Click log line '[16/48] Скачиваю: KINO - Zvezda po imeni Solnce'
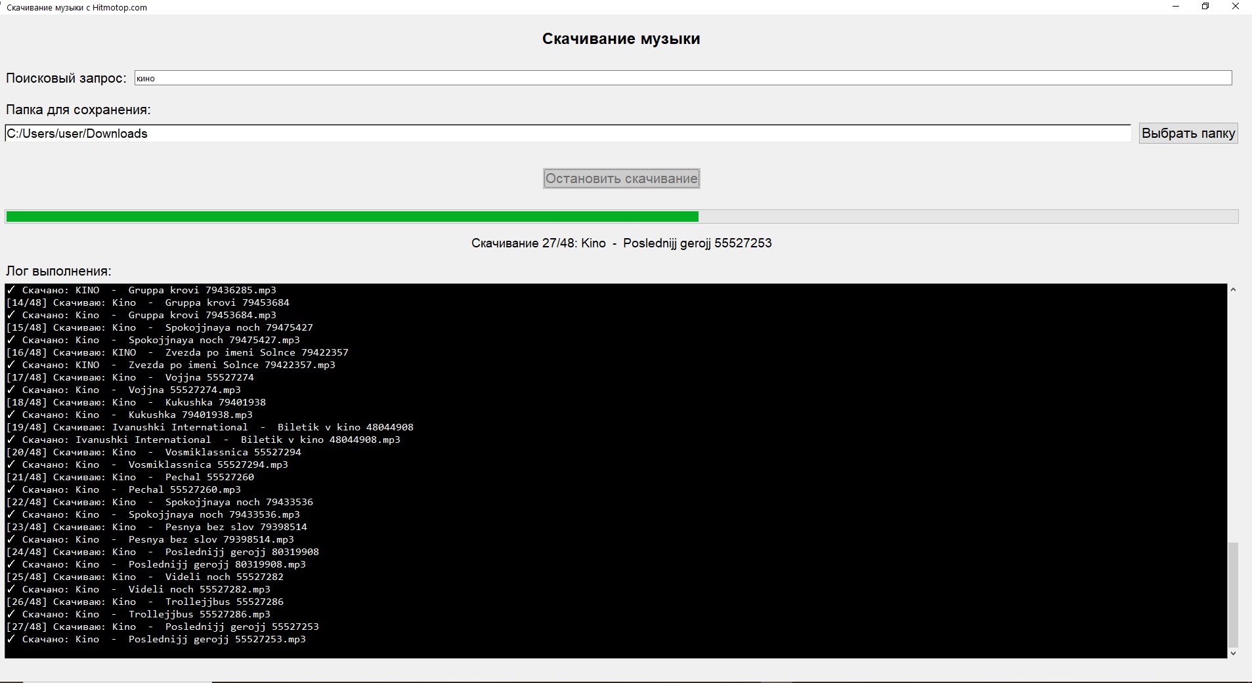This screenshot has width=1252, height=683. (177, 352)
